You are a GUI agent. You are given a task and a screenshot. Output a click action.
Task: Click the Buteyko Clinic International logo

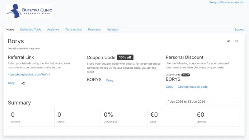[x=29, y=11]
